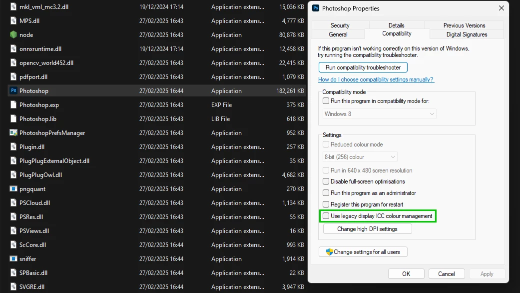Screen dimensions: 520x293
Task: Click the onnxruntime.dll file icon
Action: (13, 49)
